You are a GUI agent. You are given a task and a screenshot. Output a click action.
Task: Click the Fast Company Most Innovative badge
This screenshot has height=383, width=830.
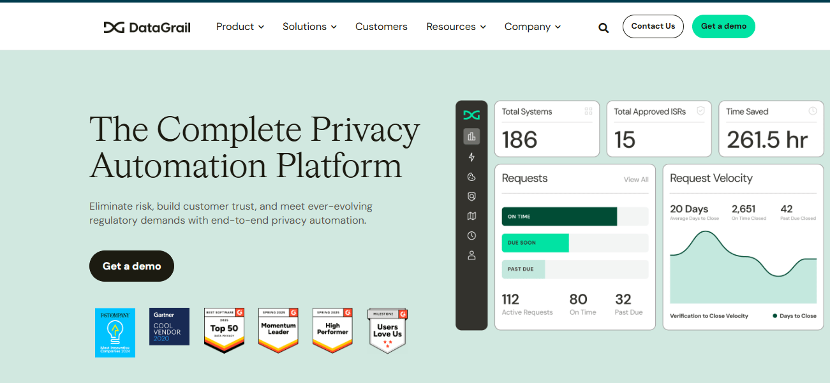115,333
